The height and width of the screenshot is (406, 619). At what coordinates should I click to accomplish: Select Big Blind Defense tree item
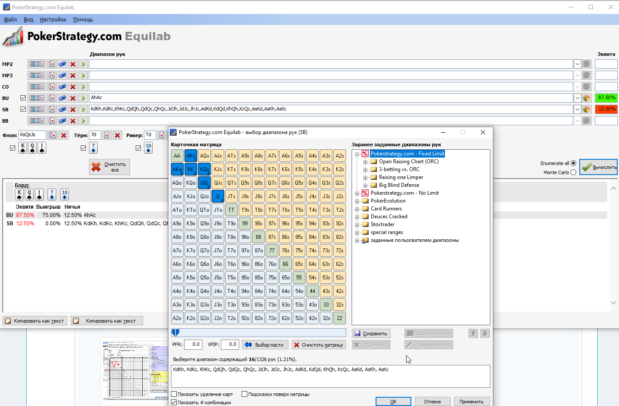(x=399, y=185)
